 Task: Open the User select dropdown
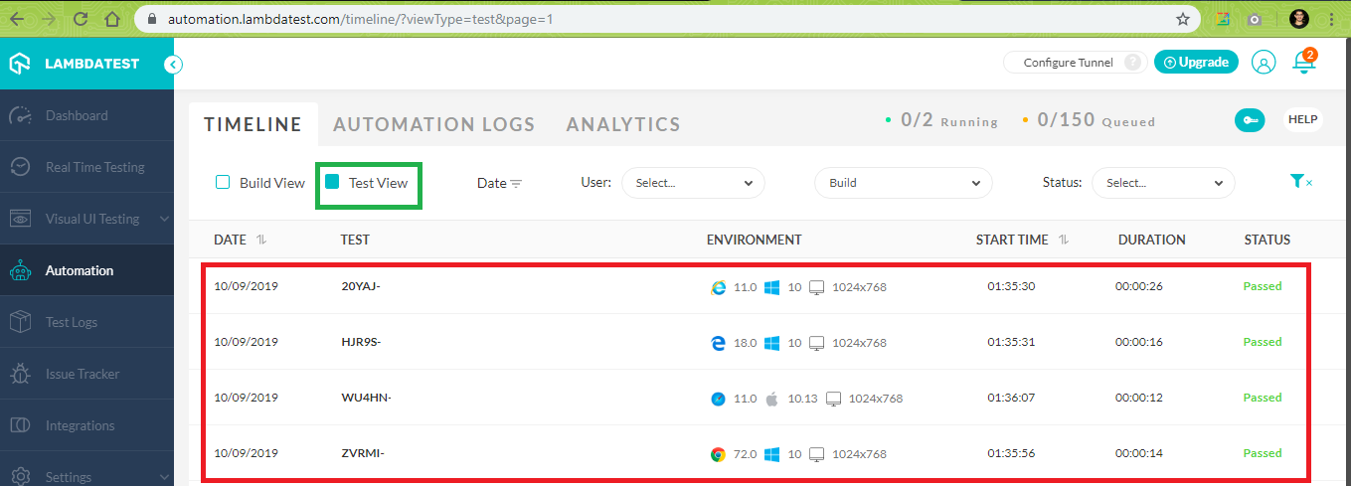coord(693,183)
